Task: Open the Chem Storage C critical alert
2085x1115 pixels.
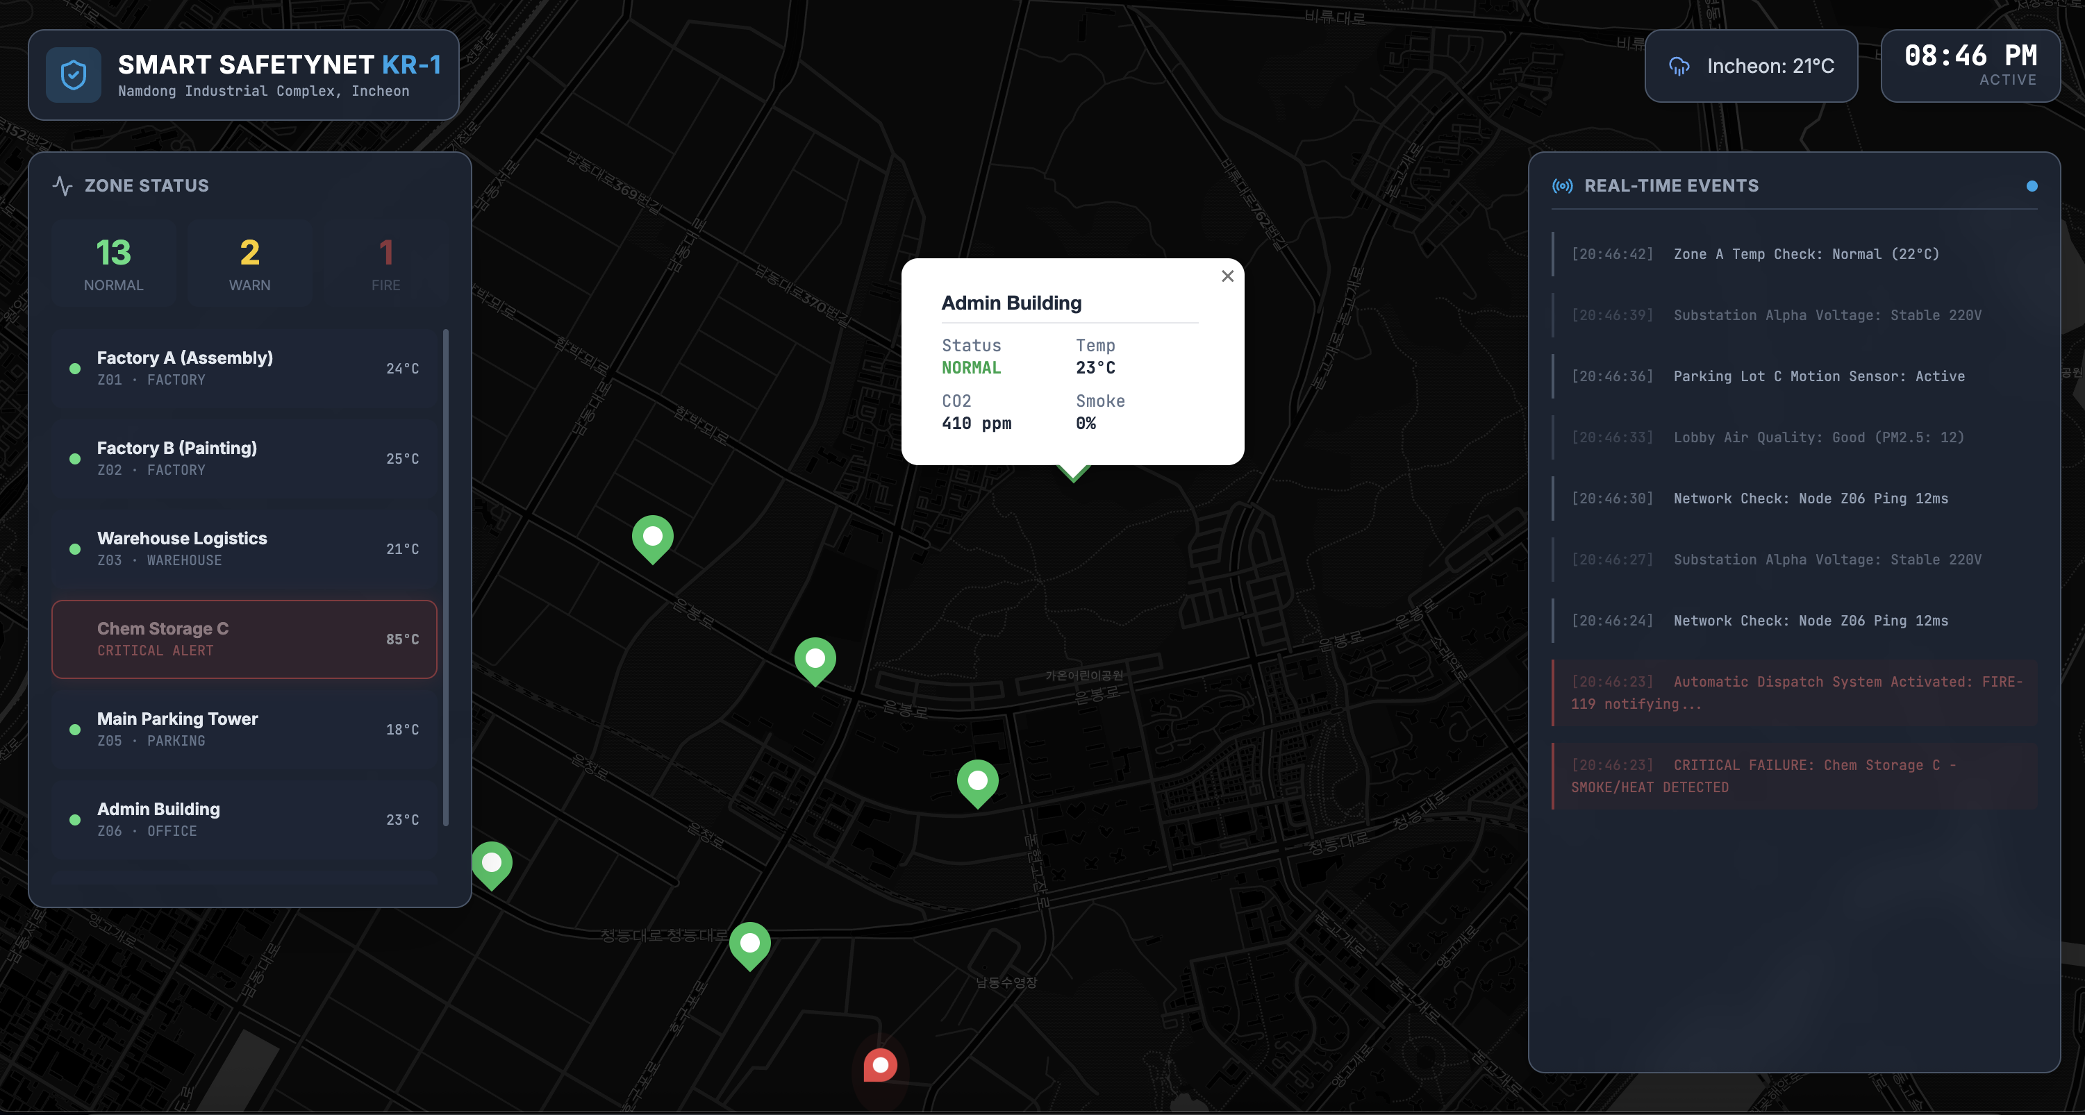Action: tap(244, 639)
